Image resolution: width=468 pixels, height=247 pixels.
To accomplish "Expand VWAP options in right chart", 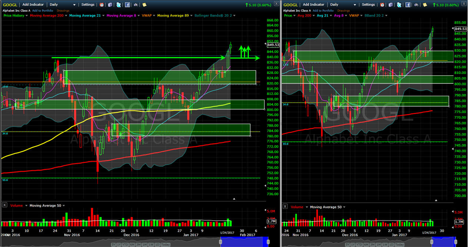I will pyautogui.click(x=361, y=16).
